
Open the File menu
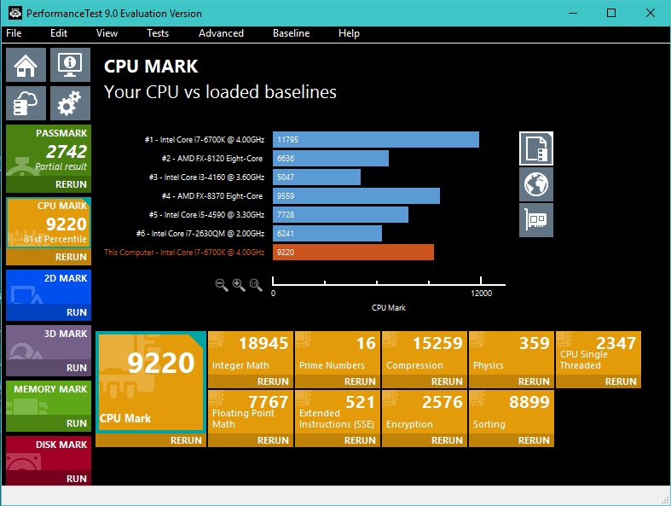[14, 33]
